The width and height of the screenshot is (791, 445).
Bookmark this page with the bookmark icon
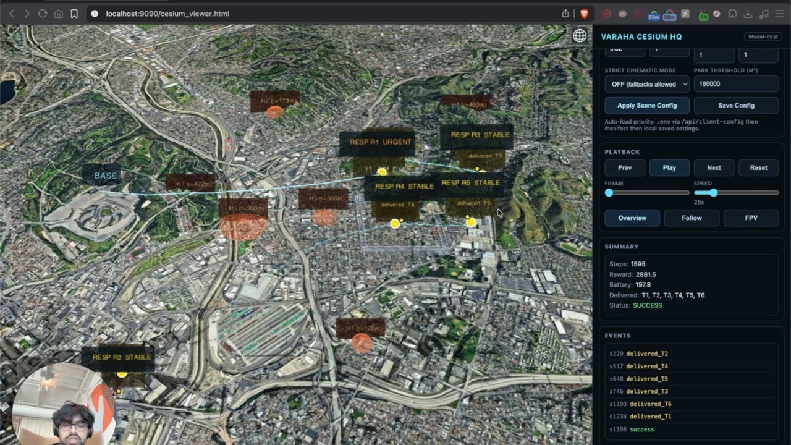click(x=74, y=13)
